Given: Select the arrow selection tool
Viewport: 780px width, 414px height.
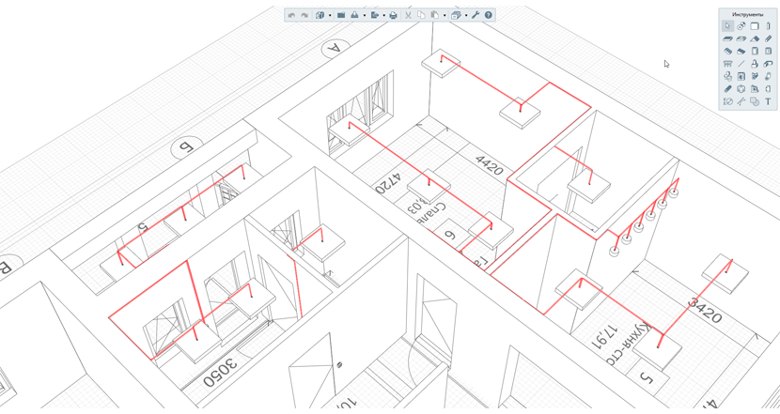Looking at the screenshot, I should coord(727,26).
